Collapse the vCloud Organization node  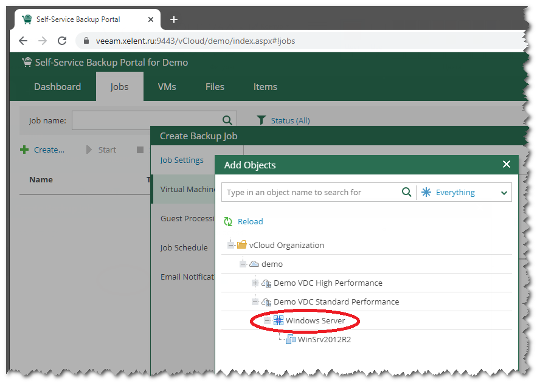(x=230, y=245)
